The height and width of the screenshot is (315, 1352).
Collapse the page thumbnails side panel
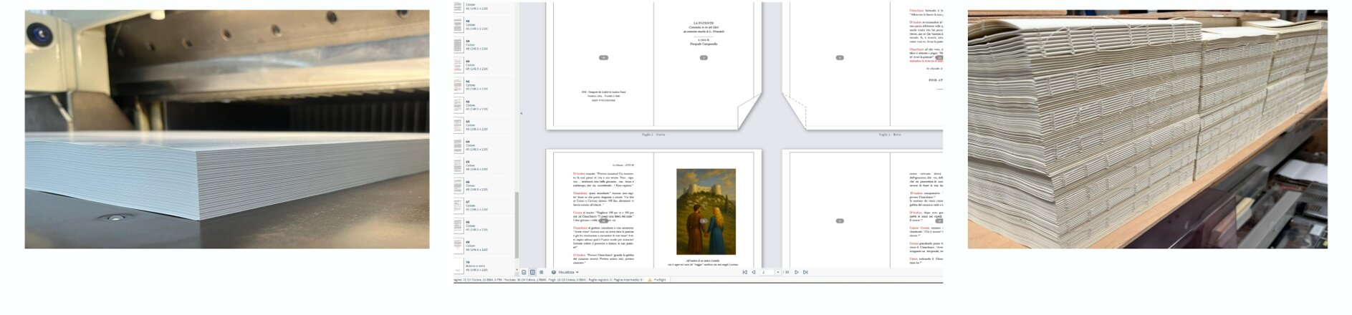521,113
